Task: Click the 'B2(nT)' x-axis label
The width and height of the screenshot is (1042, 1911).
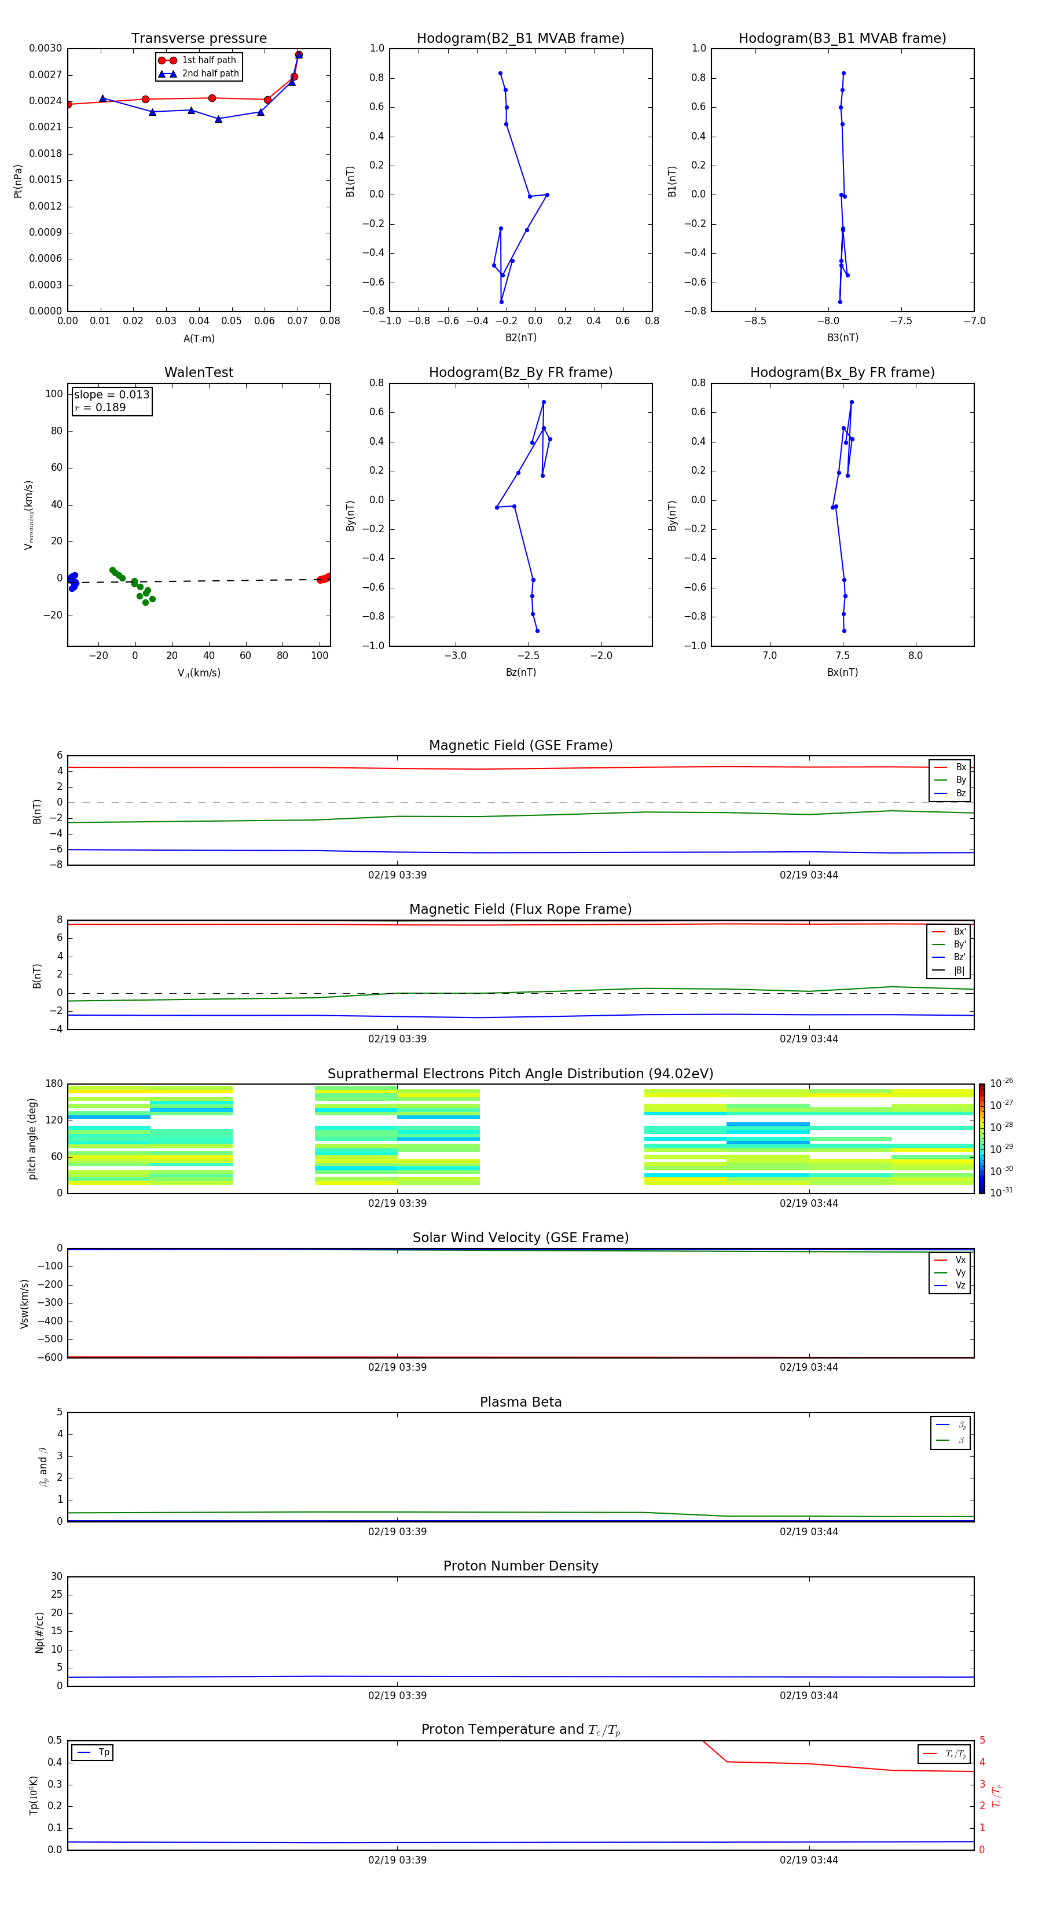Action: [520, 338]
